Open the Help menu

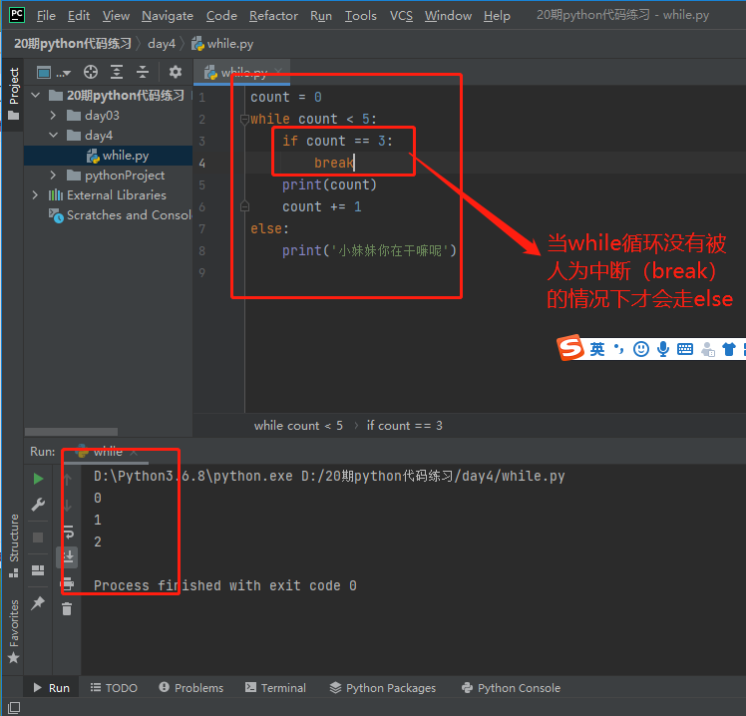(497, 16)
